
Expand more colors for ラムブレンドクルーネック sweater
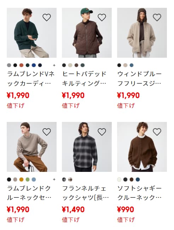click(x=54, y=179)
